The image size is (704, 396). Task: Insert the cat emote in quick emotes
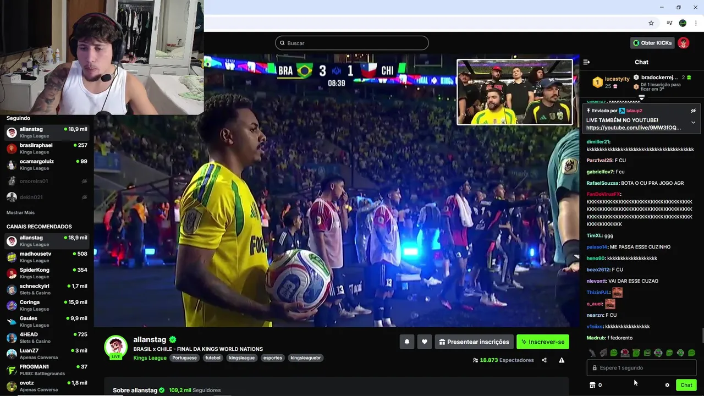tap(592, 353)
